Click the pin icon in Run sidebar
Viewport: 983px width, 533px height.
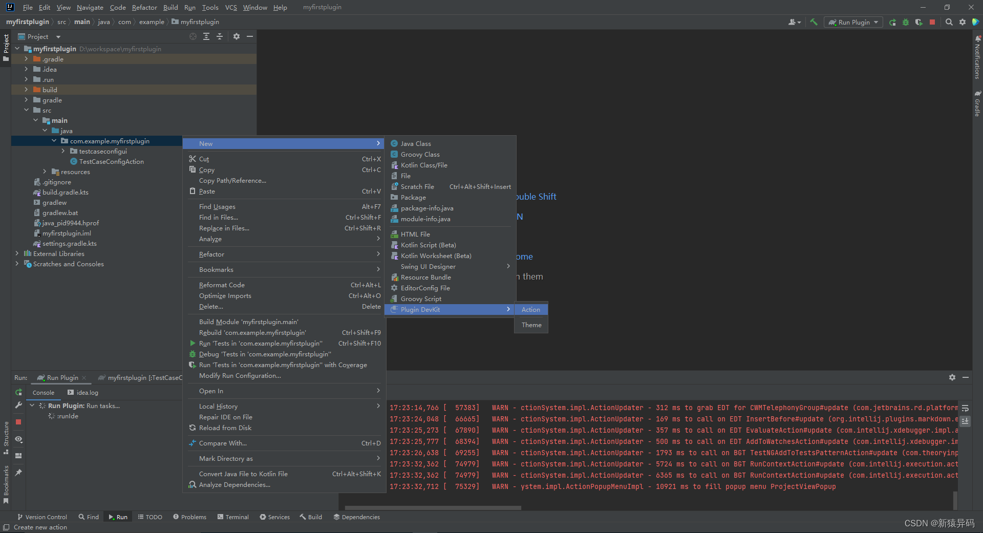(x=18, y=472)
